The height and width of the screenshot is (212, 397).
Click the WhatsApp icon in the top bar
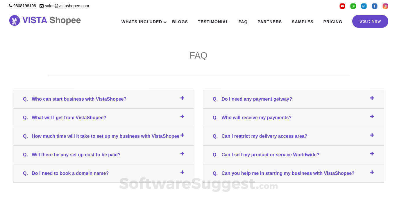[x=353, y=6]
